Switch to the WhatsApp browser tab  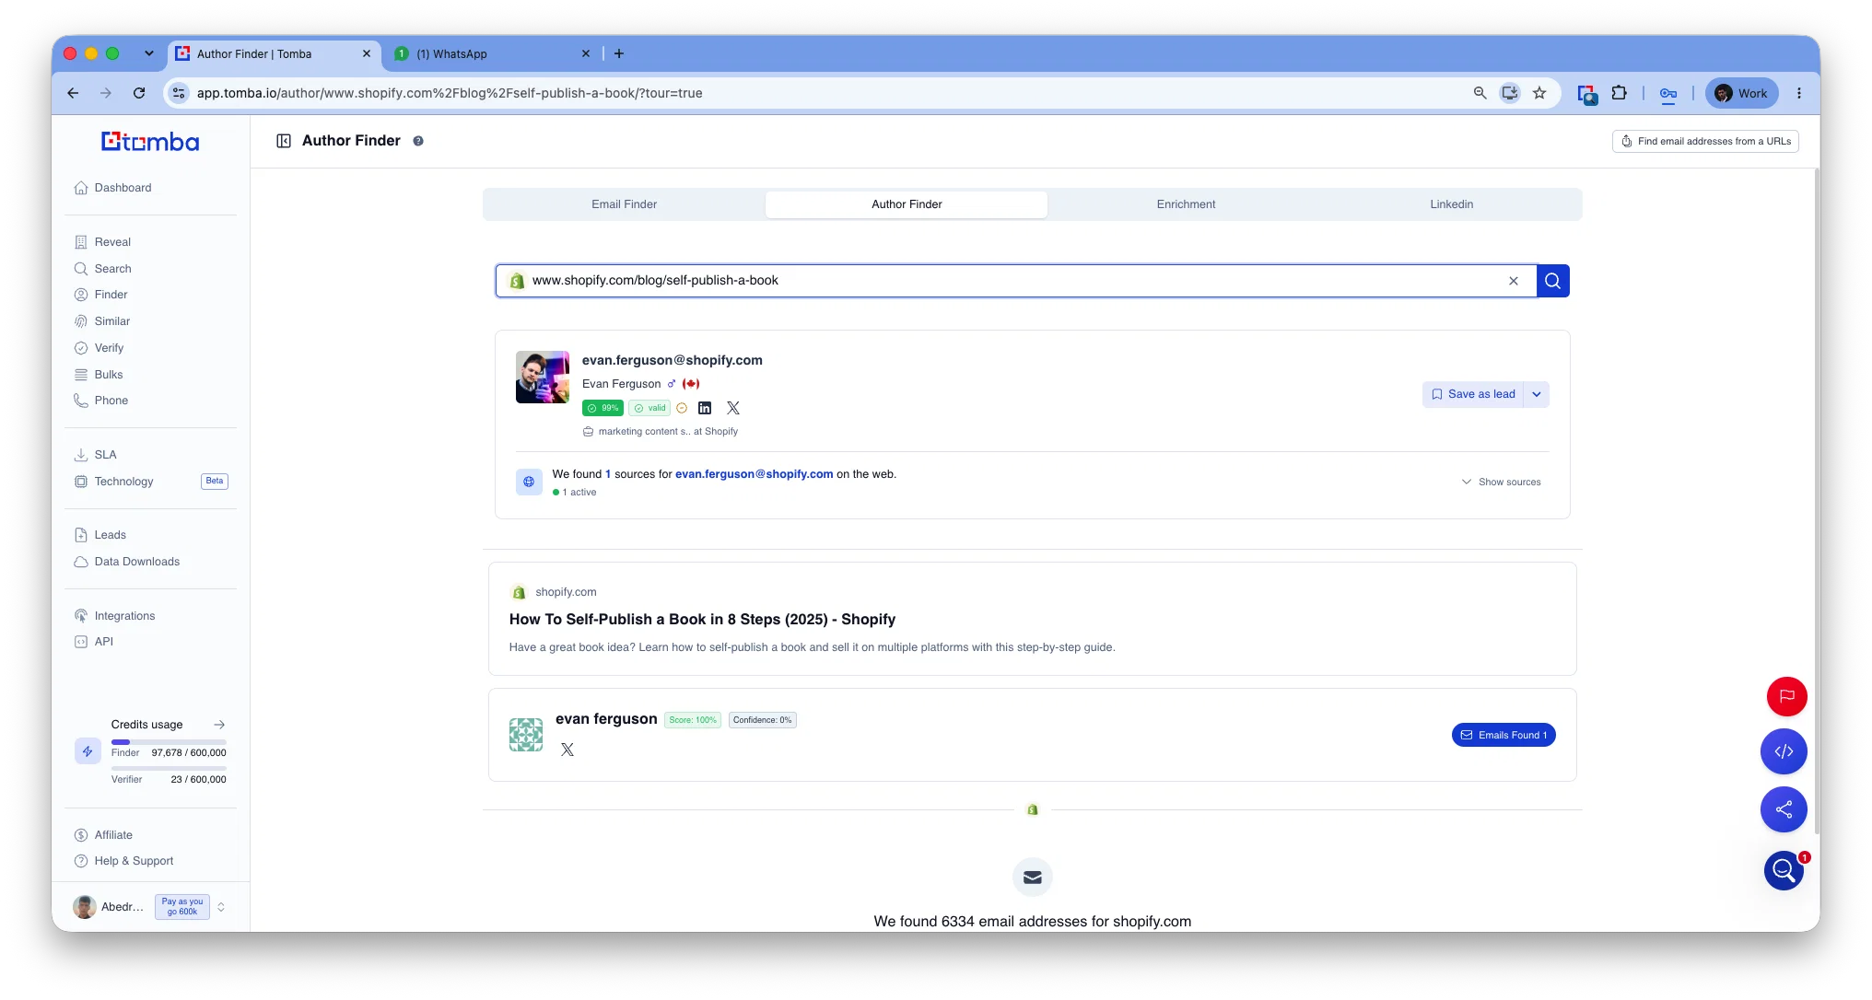[492, 54]
